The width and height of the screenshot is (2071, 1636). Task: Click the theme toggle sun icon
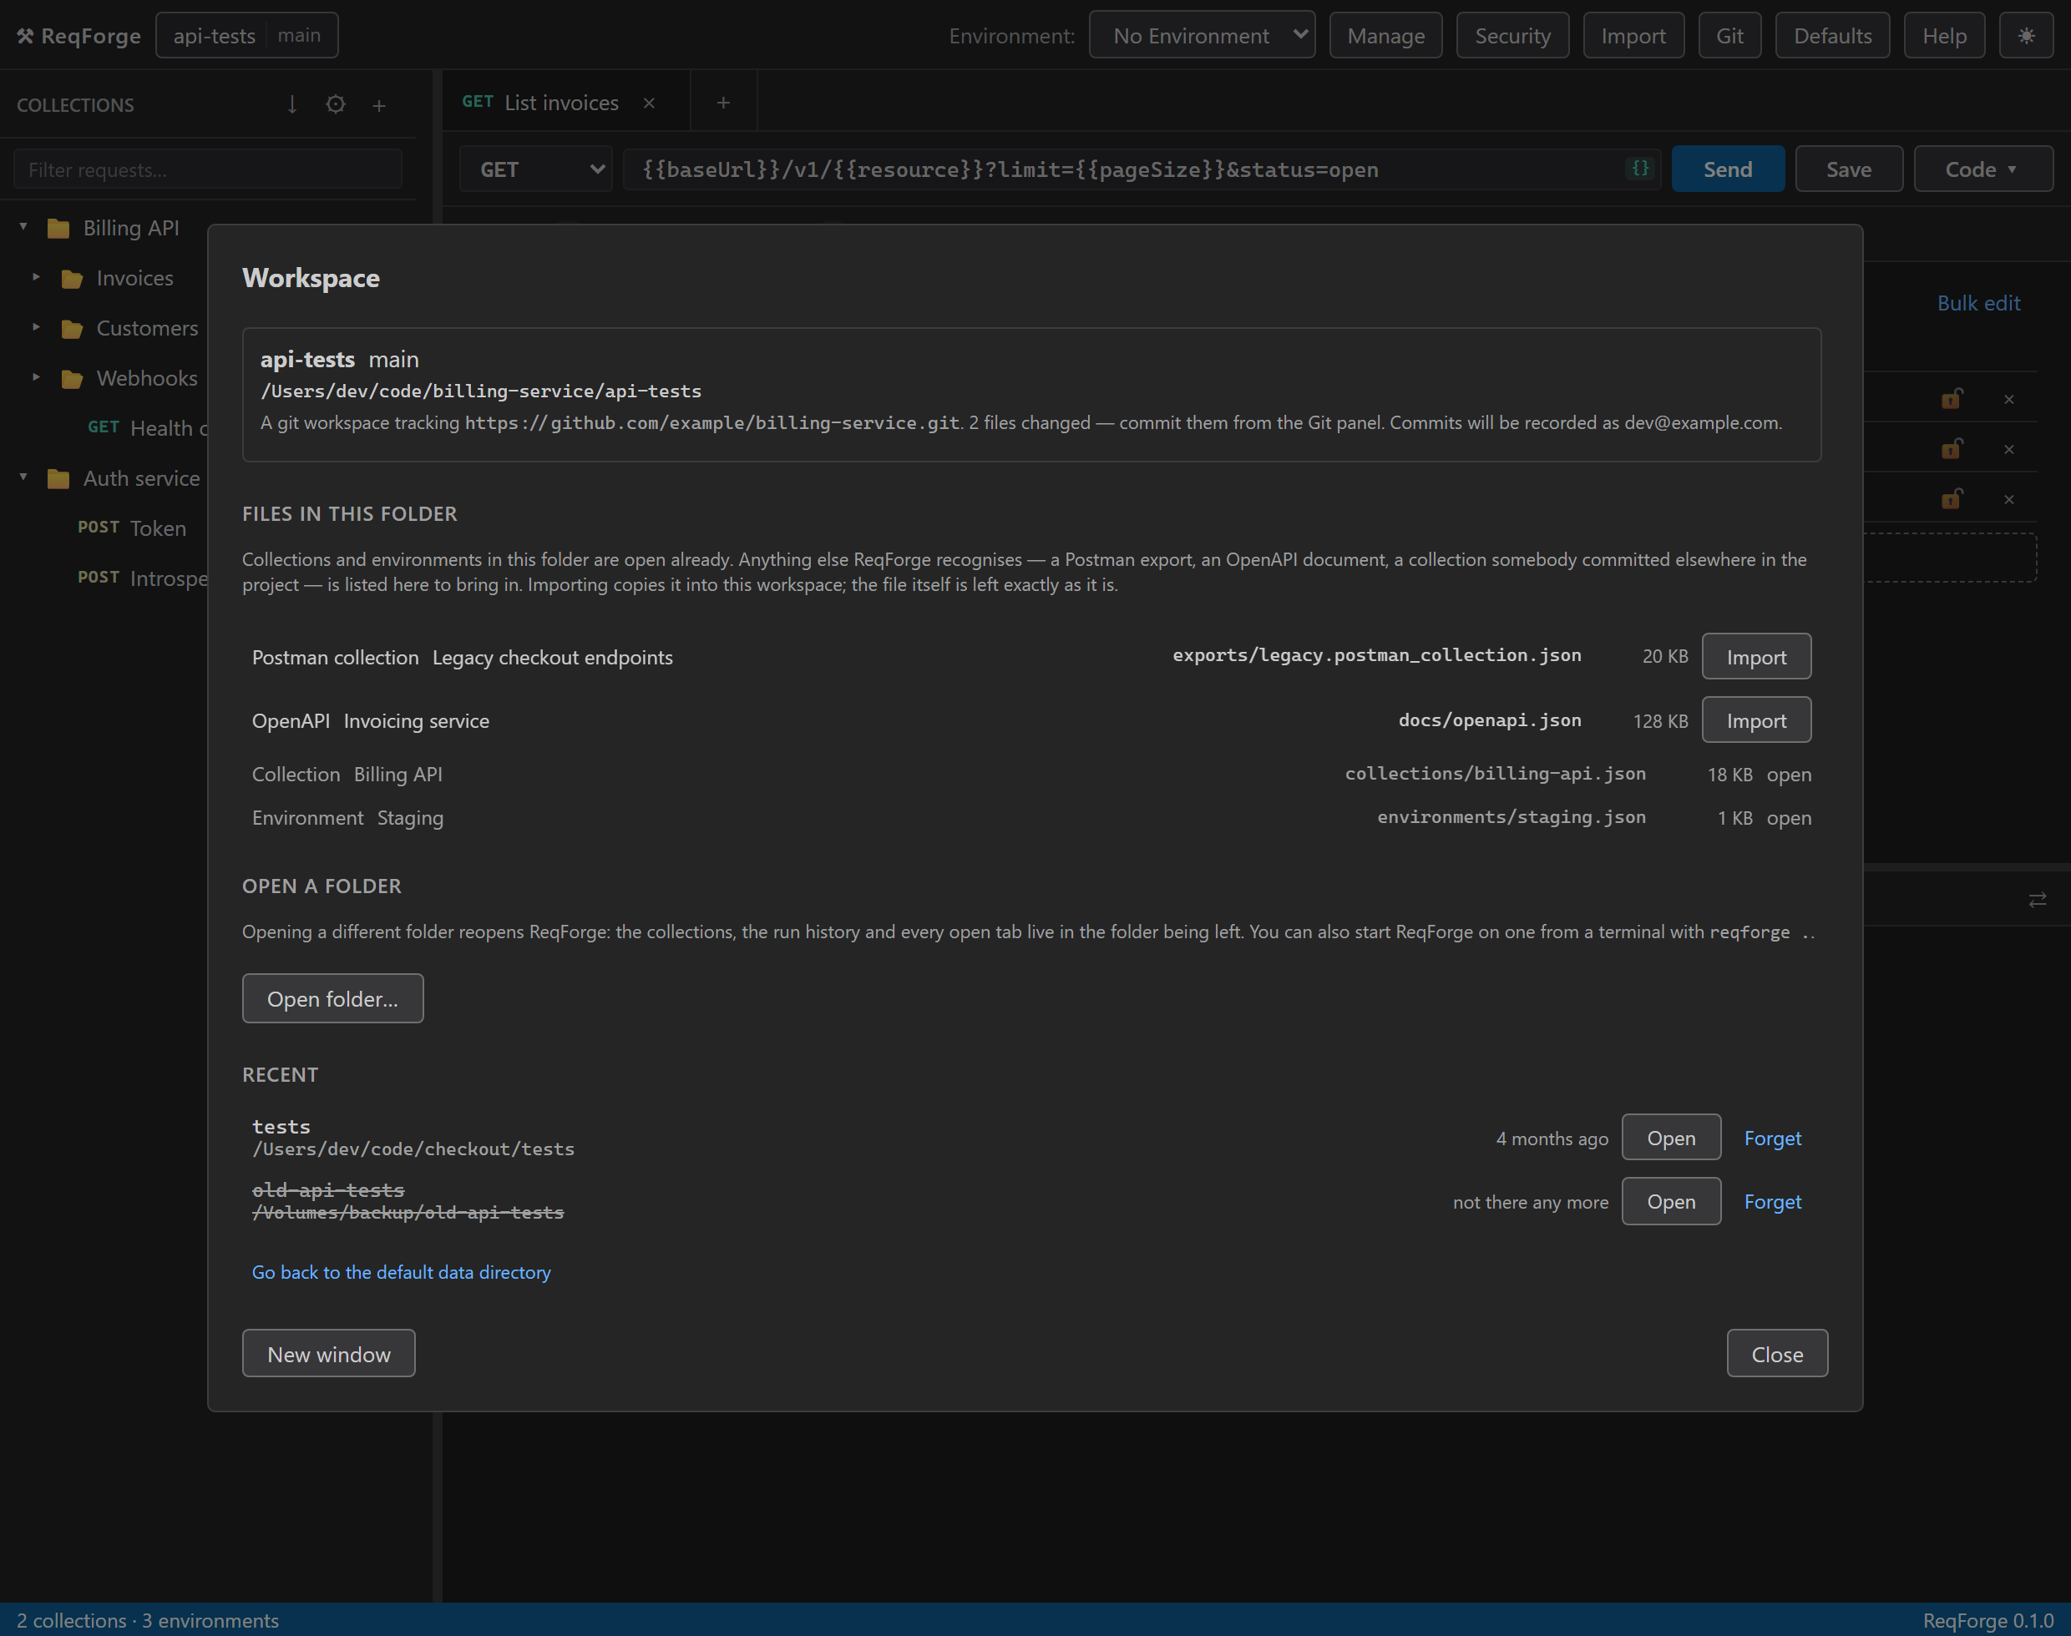(2025, 35)
